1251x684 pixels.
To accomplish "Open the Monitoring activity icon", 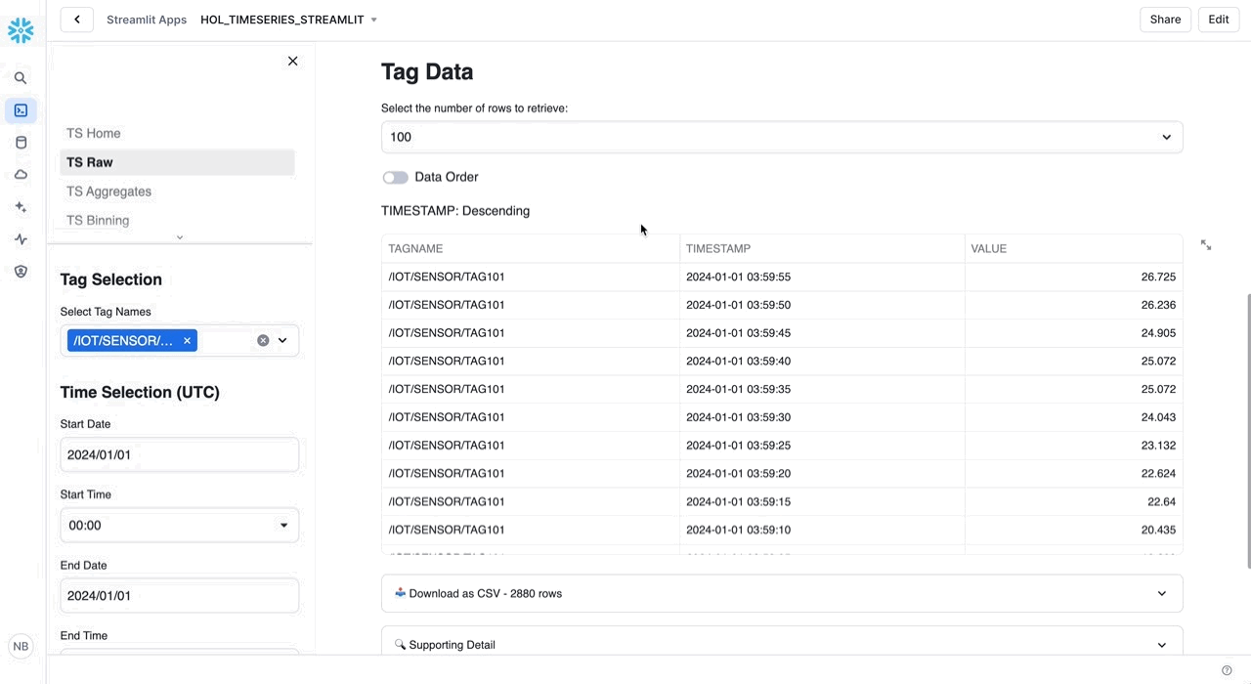I will click(21, 239).
